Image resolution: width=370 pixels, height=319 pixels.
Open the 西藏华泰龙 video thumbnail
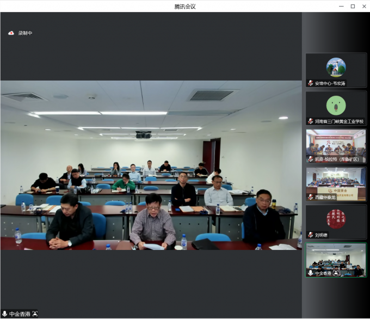(x=336, y=184)
